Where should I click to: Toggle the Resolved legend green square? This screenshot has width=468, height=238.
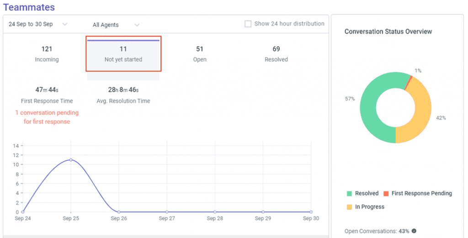349,194
